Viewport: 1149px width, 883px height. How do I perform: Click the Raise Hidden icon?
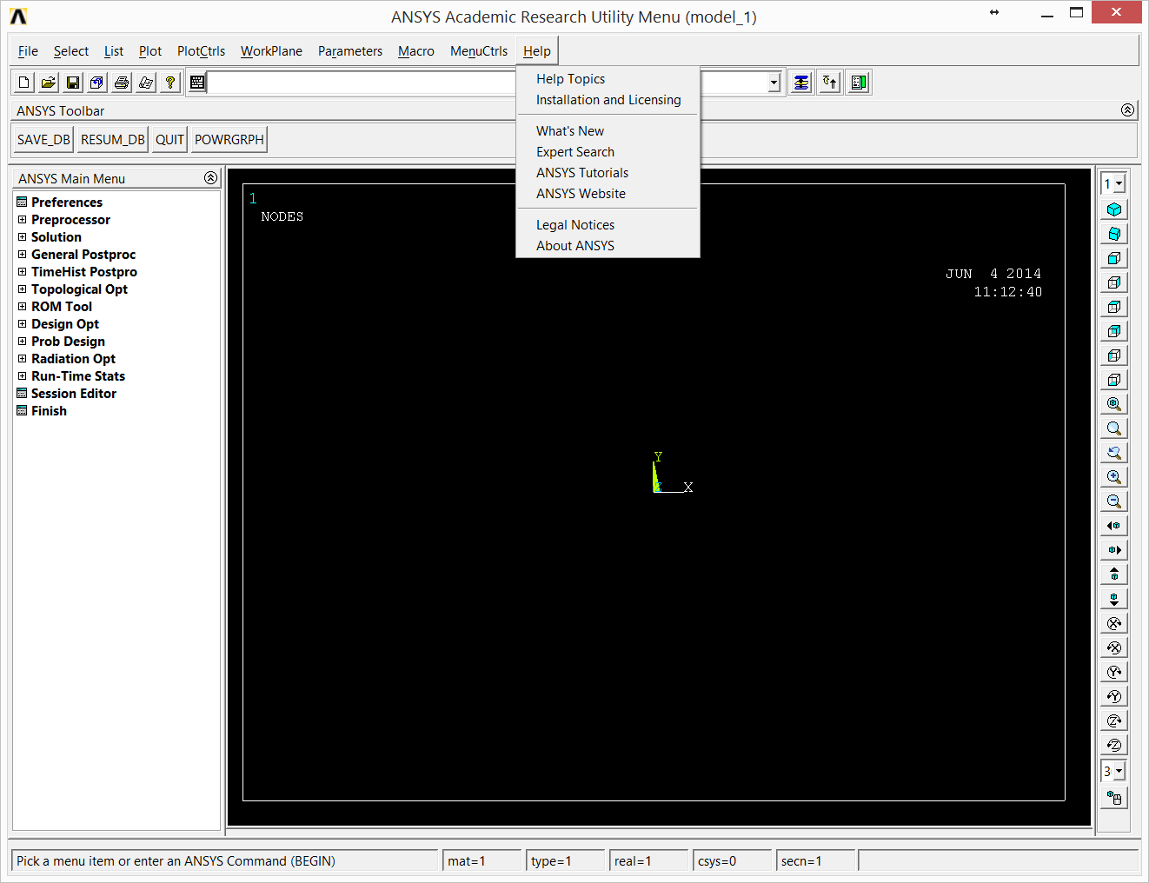(x=801, y=83)
